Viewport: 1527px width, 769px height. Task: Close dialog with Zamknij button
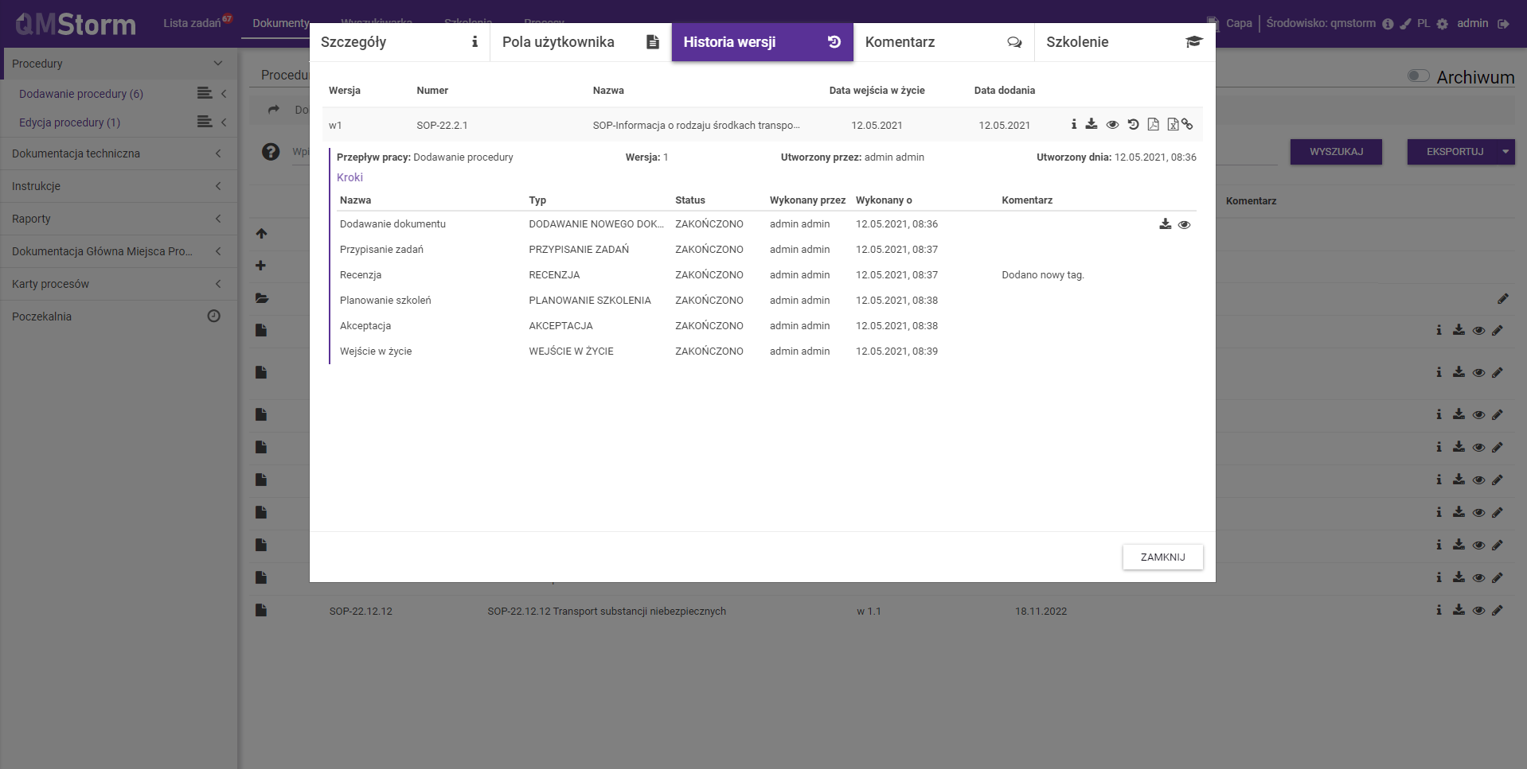[1162, 557]
